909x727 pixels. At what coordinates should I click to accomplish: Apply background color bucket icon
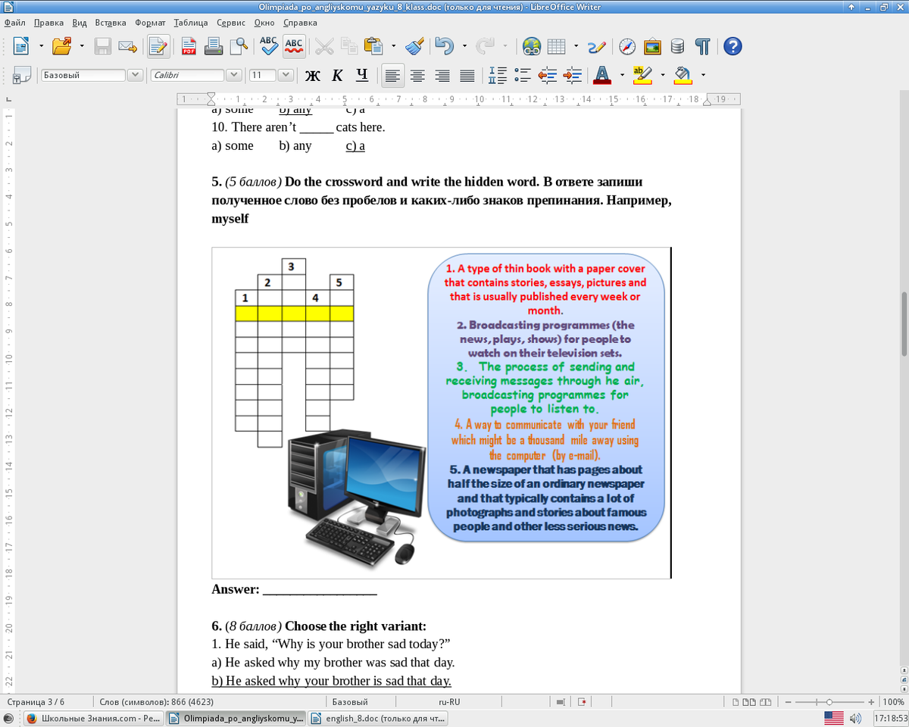[x=683, y=75]
